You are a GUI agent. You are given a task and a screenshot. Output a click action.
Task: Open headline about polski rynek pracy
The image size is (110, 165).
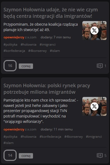click(47, 89)
